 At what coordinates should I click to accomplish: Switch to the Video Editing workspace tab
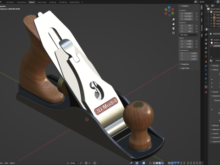(x=74, y=2)
